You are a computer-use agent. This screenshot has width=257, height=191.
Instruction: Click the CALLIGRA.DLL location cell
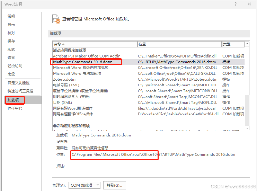[177, 74]
